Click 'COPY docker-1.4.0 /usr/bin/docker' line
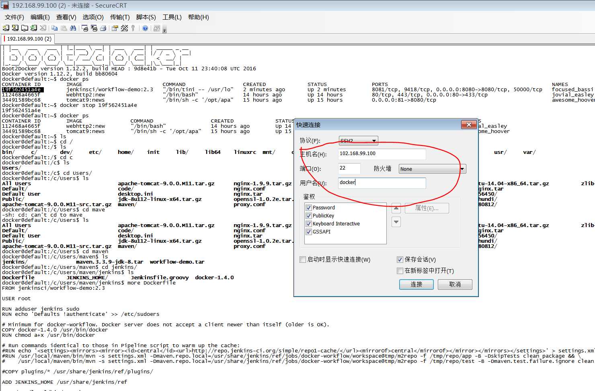The width and height of the screenshot is (595, 391). click(x=55, y=330)
